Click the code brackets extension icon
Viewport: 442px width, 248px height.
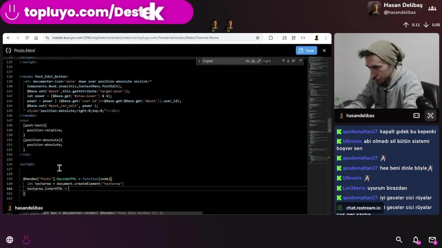click(303, 38)
